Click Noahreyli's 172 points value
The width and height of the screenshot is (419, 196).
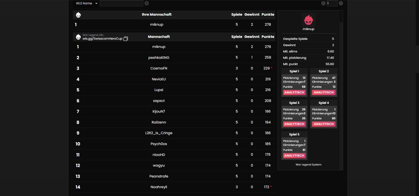tap(266, 187)
